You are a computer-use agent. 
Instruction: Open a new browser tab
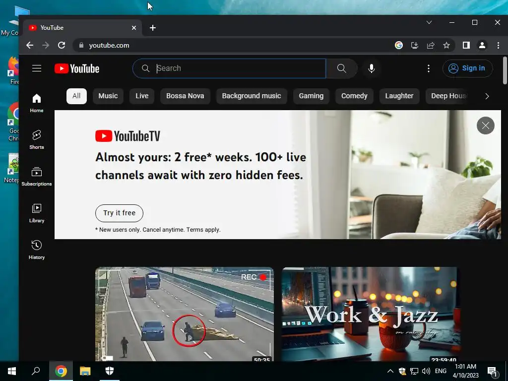click(153, 28)
